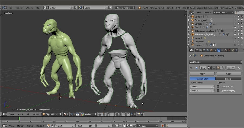This screenshot has height=128, width=244.
Task: Open the Texture properties tab
Action: click(x=229, y=50)
